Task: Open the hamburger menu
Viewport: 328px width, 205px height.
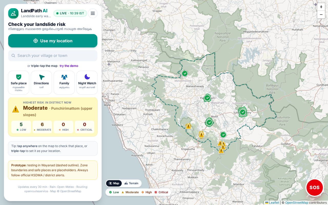Action: coord(93,13)
